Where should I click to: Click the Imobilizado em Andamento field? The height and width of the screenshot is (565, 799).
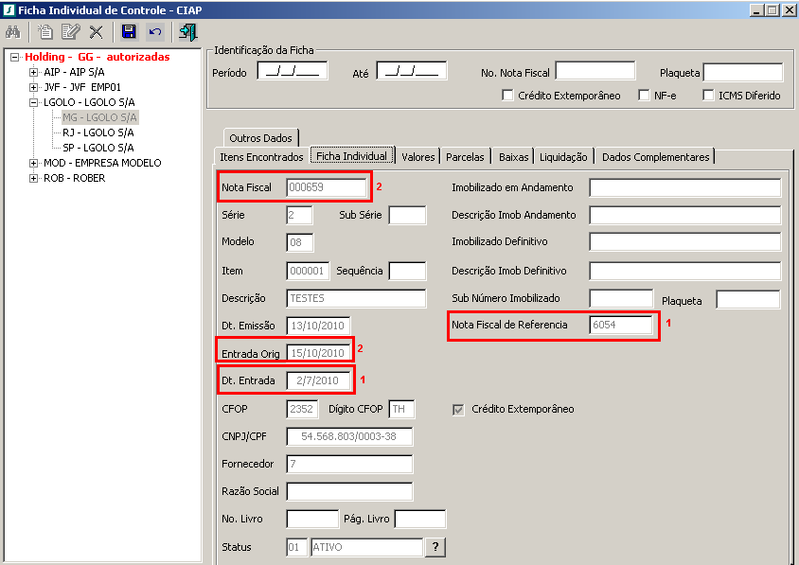point(684,187)
